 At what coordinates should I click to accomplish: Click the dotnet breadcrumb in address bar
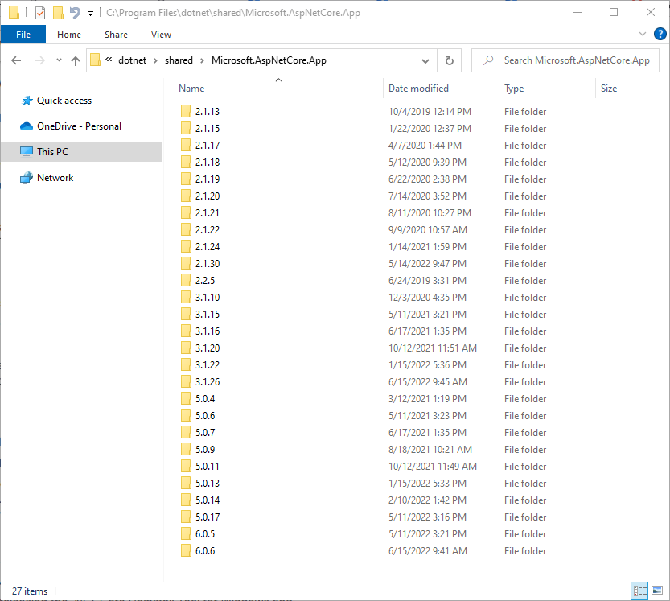coord(133,60)
